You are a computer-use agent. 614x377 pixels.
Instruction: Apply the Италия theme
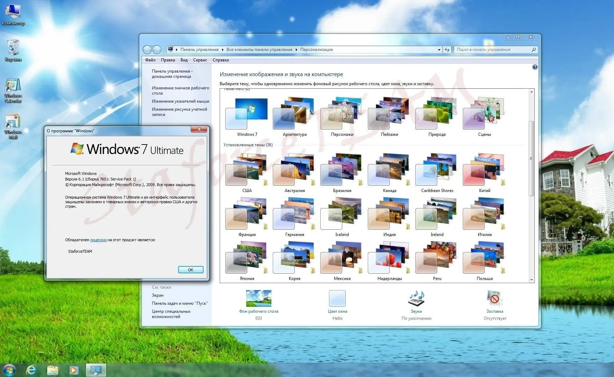pyautogui.click(x=484, y=217)
